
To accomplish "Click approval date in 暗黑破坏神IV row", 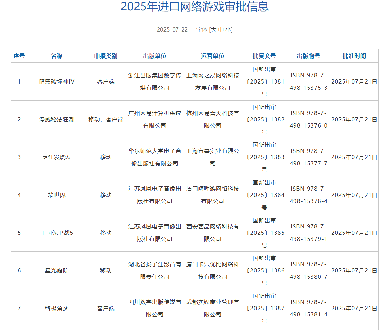I will pyautogui.click(x=354, y=82).
